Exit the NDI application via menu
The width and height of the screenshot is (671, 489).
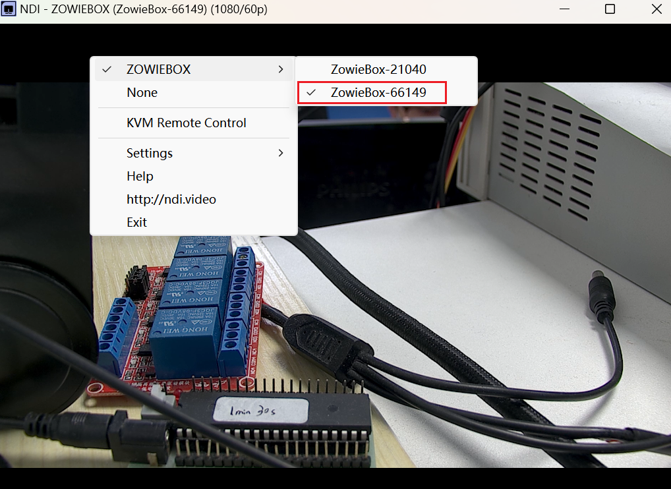136,222
